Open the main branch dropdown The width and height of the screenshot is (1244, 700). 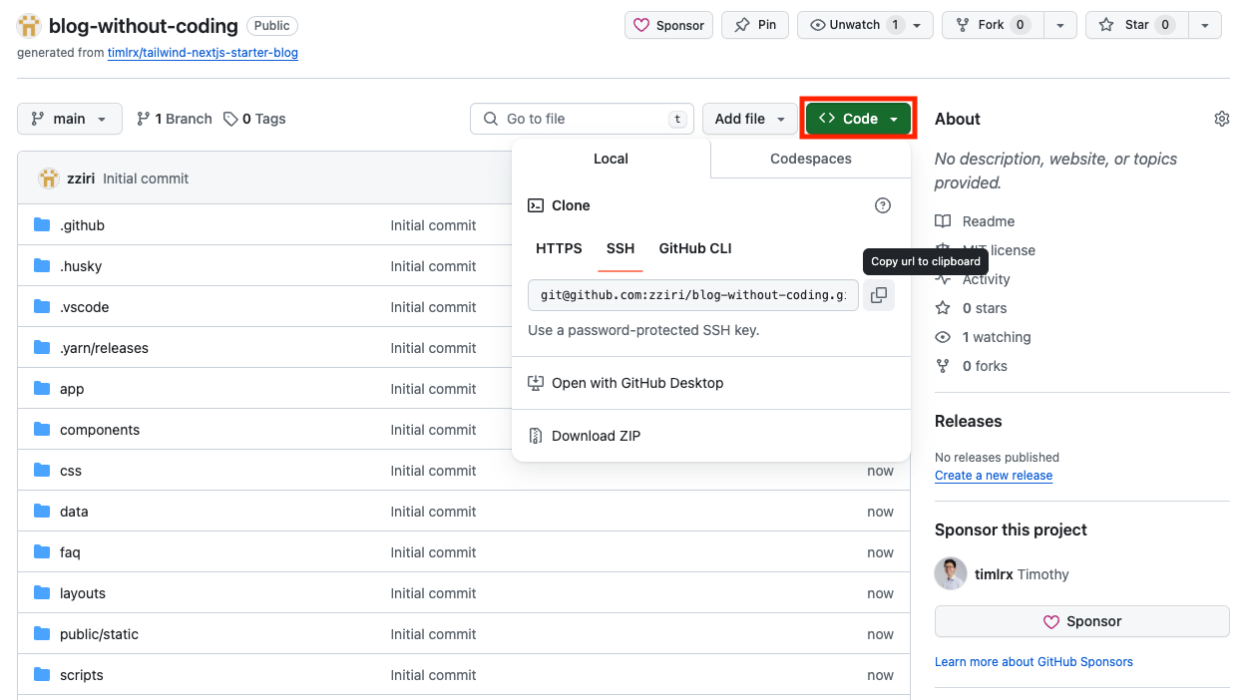coord(70,119)
